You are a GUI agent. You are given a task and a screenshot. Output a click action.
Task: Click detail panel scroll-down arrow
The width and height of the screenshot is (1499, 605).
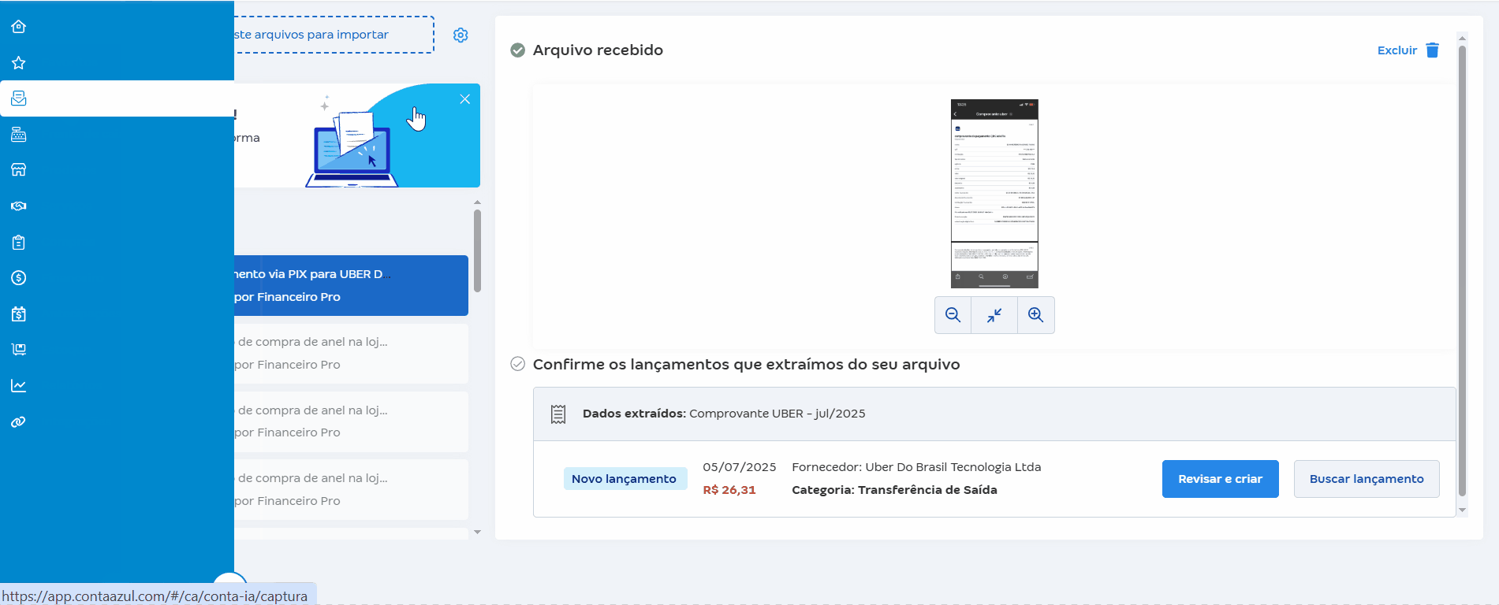point(1462,510)
